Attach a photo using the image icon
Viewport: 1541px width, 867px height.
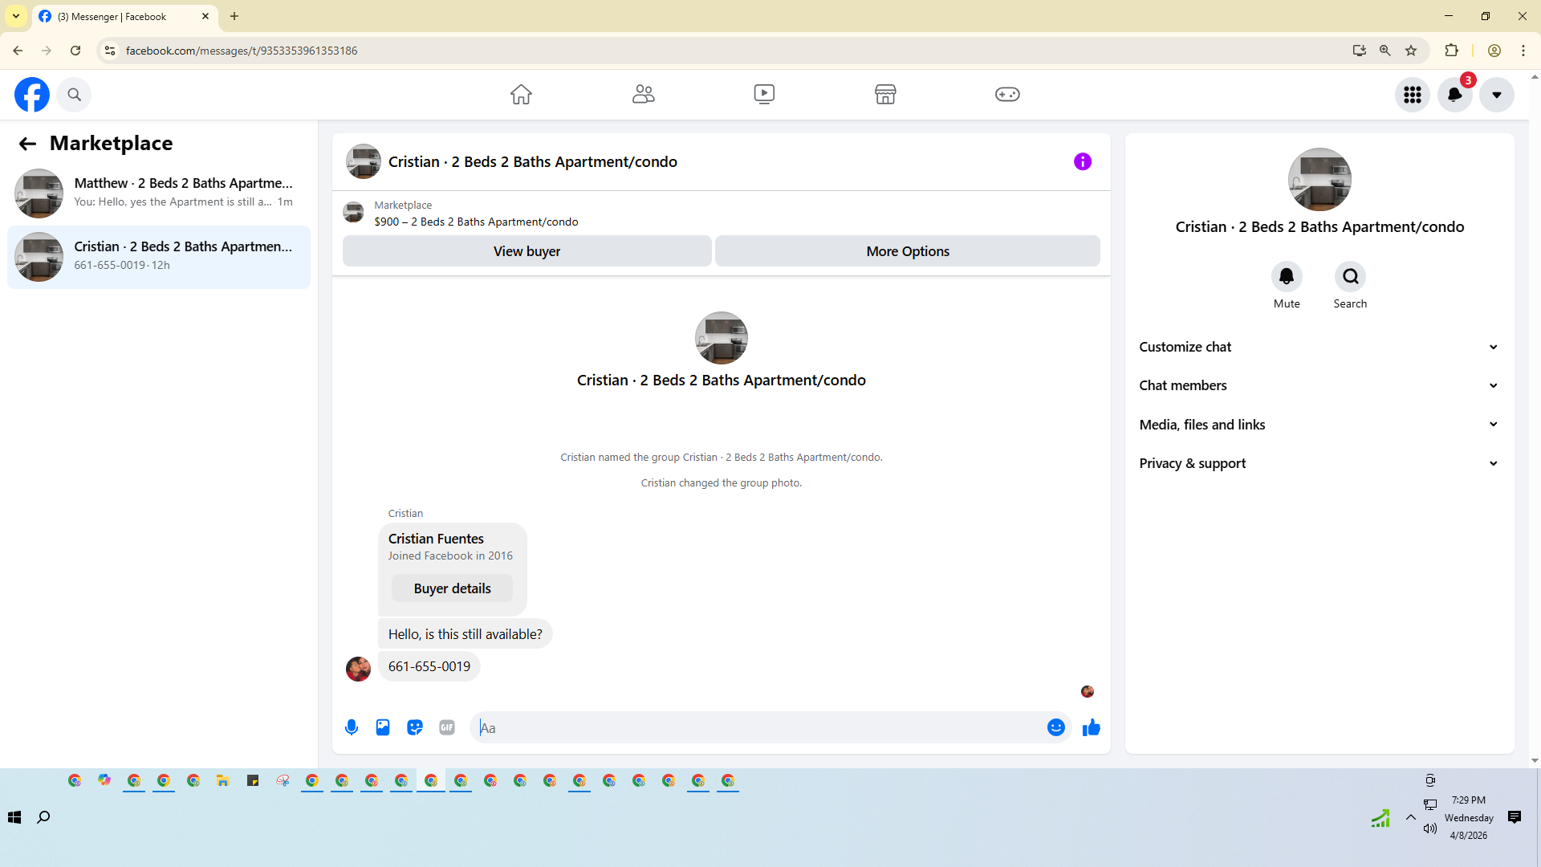coord(383,727)
